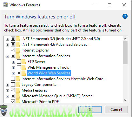Click the OK button
This screenshot has width=132, height=117.
point(90,110)
